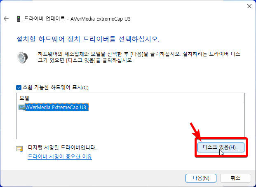Click the 다음(N) button
The image size is (256, 187).
point(201,178)
